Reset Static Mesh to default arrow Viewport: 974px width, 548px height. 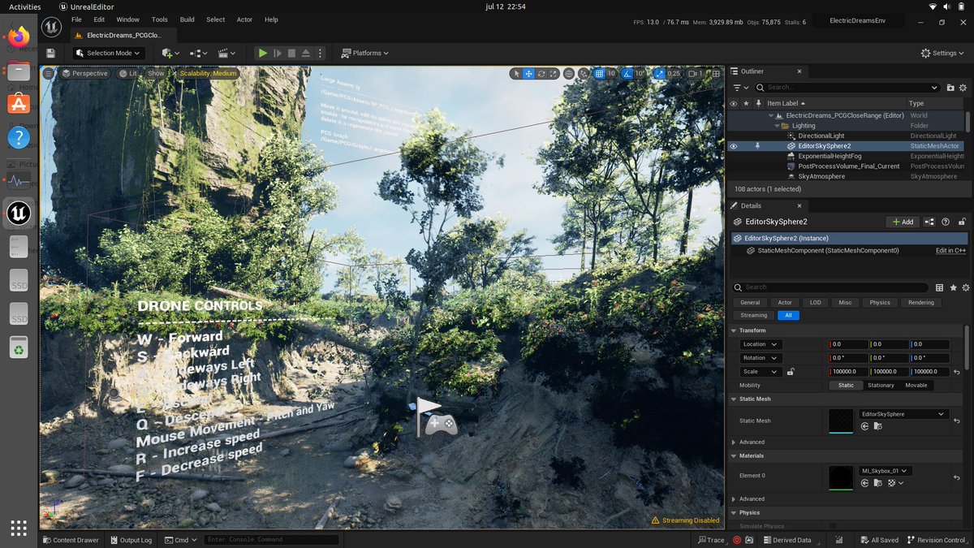(958, 421)
